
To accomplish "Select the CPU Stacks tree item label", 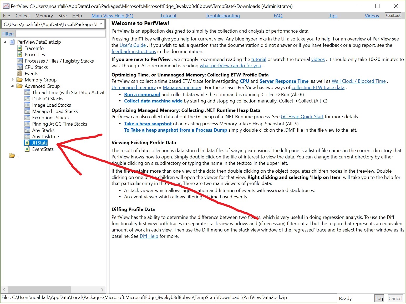I will [x=36, y=67].
